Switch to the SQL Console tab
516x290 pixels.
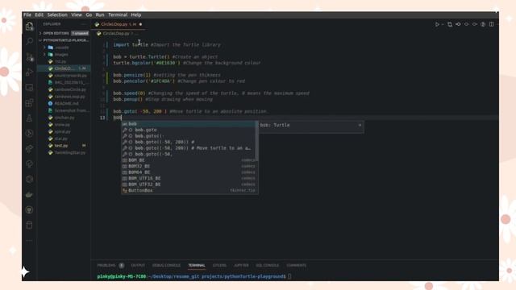[267, 265]
